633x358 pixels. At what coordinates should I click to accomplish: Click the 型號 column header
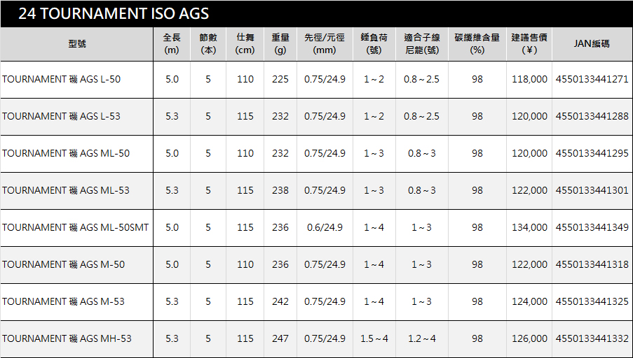click(77, 43)
